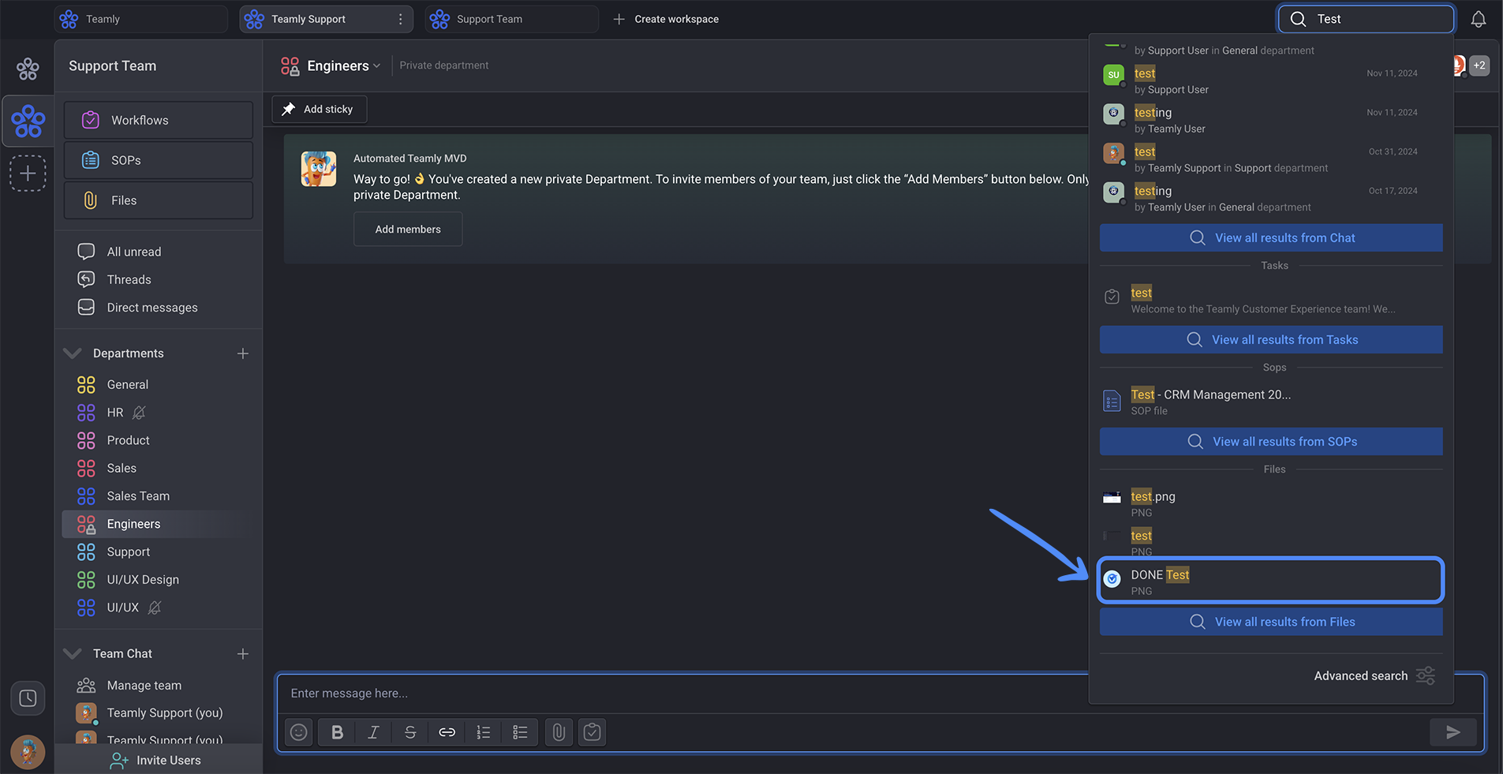Add a new workspace from the sidebar
Image resolution: width=1503 pixels, height=774 pixels.
pyautogui.click(x=28, y=173)
